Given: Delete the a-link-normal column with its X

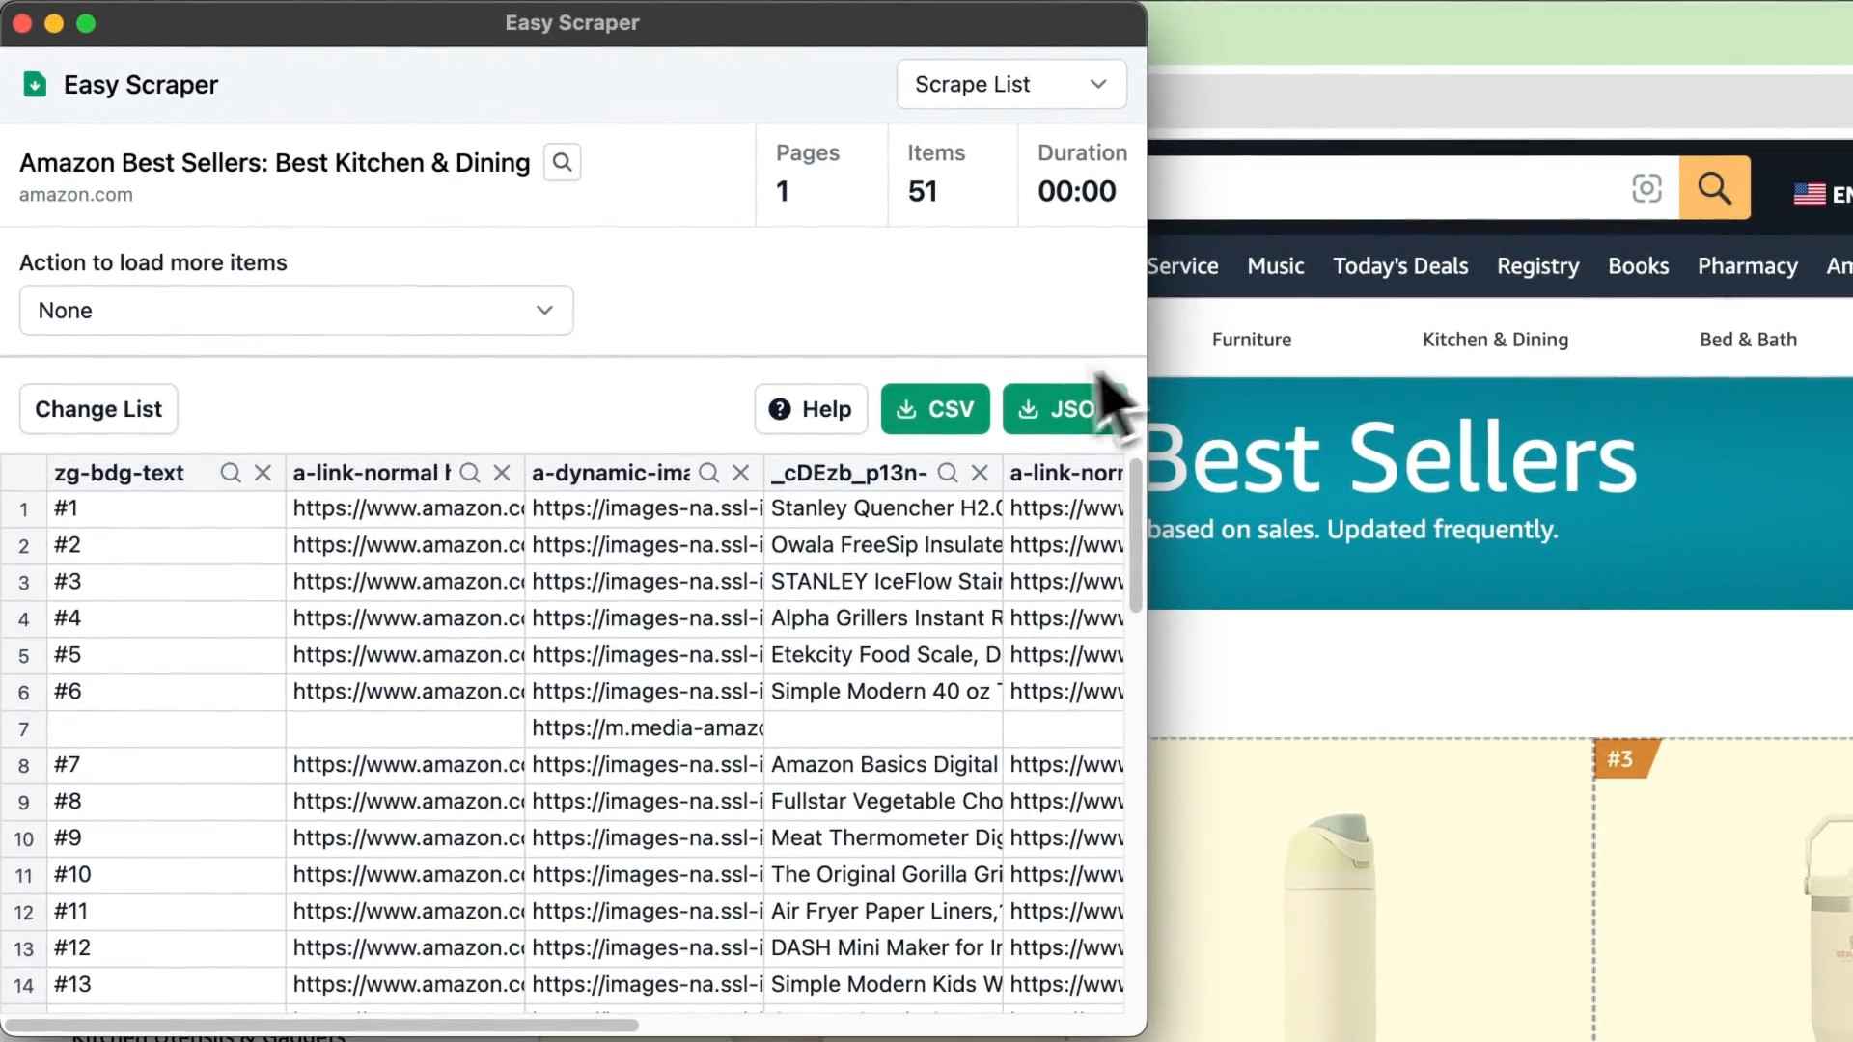Looking at the screenshot, I should tap(502, 473).
